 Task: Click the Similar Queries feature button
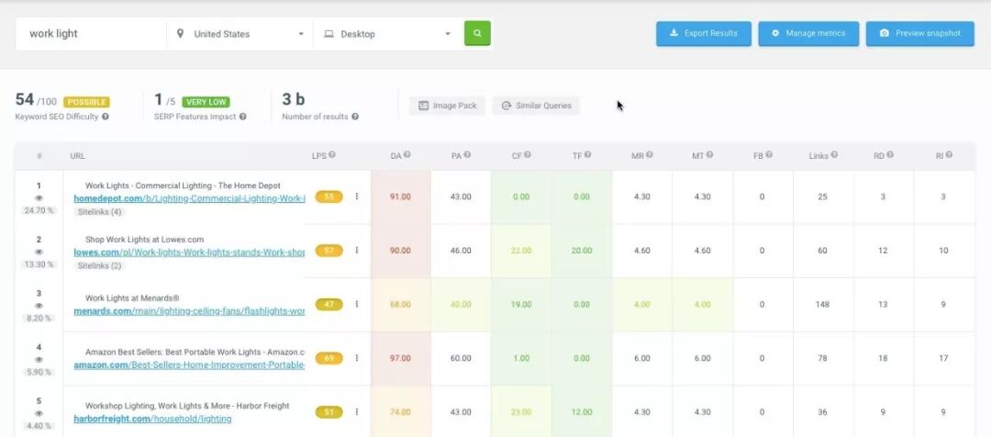(x=536, y=106)
